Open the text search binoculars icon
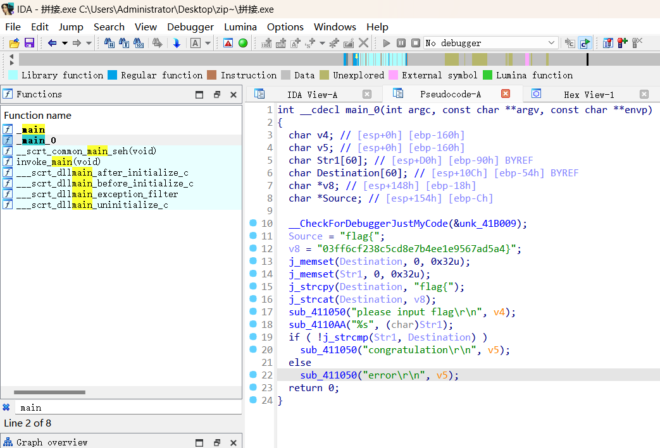This screenshot has height=448, width=660. pos(124,43)
